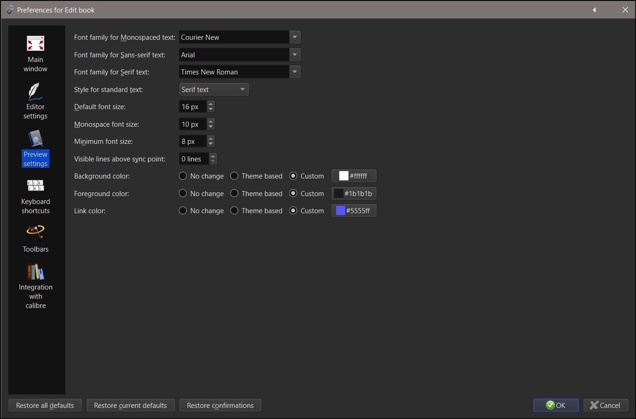Select Preview settings icon in sidebar
636x419 pixels.
tap(36, 139)
